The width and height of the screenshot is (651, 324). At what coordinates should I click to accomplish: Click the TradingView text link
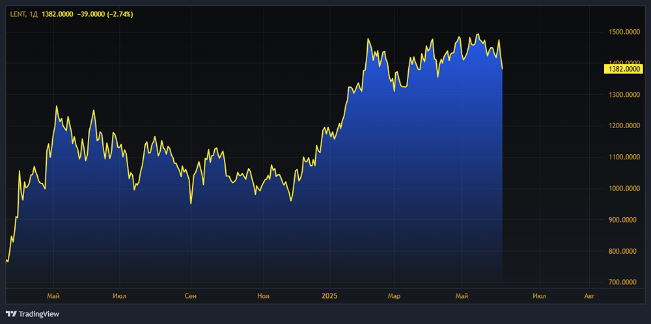39,314
